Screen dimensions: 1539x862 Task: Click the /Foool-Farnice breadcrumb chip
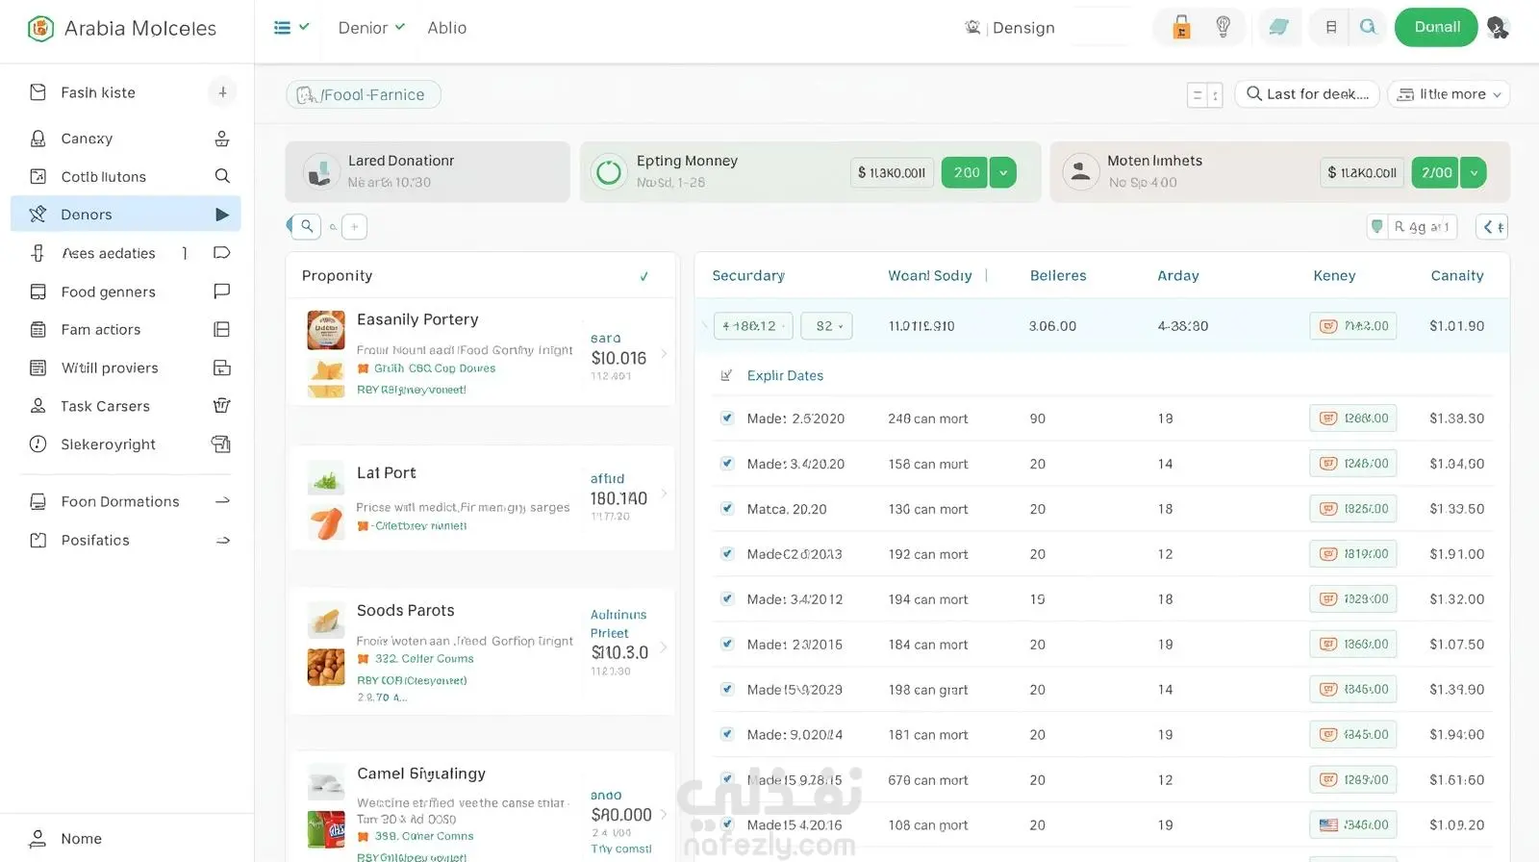(x=364, y=94)
